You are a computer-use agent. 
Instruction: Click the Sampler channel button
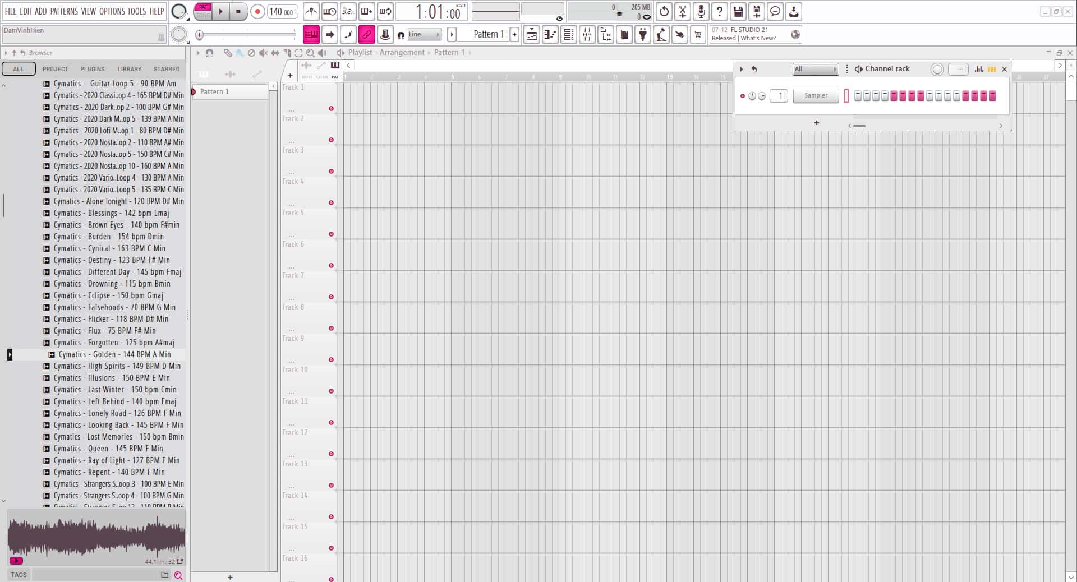(816, 96)
